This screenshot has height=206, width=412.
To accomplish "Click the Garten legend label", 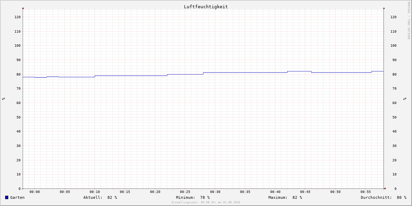I will [x=18, y=197].
